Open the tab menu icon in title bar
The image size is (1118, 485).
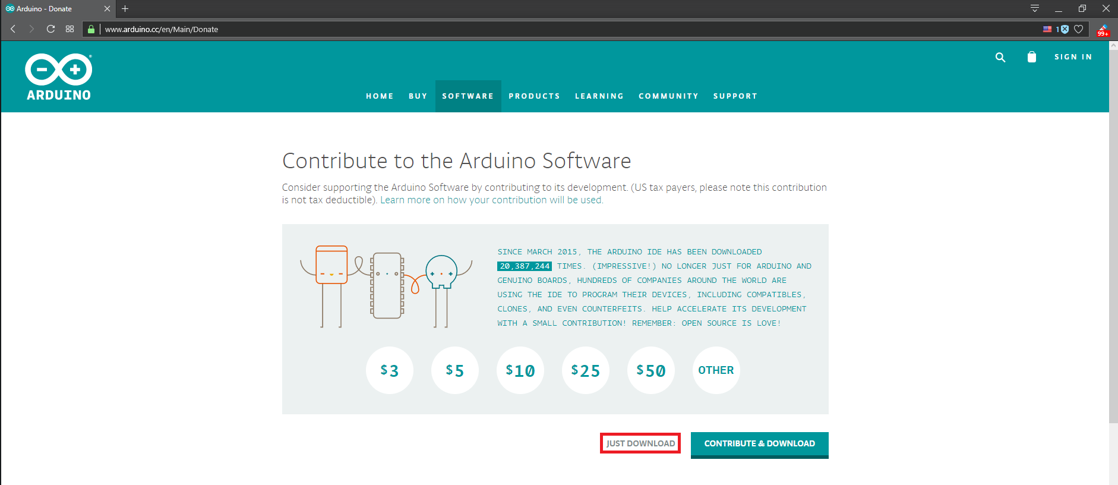point(1035,8)
